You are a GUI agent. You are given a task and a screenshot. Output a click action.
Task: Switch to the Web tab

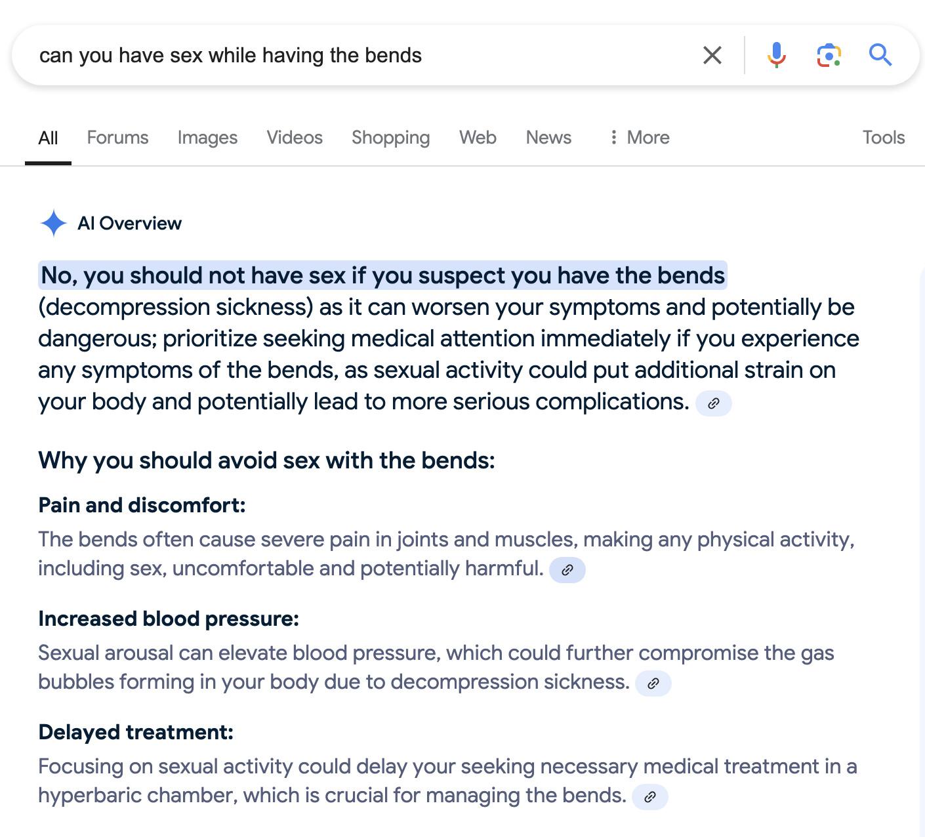coord(478,138)
